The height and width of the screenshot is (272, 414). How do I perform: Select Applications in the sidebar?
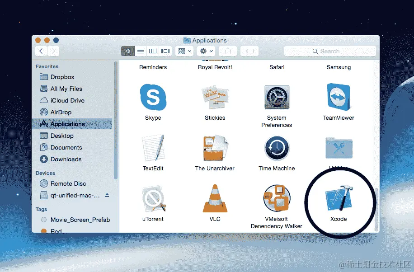click(72, 124)
